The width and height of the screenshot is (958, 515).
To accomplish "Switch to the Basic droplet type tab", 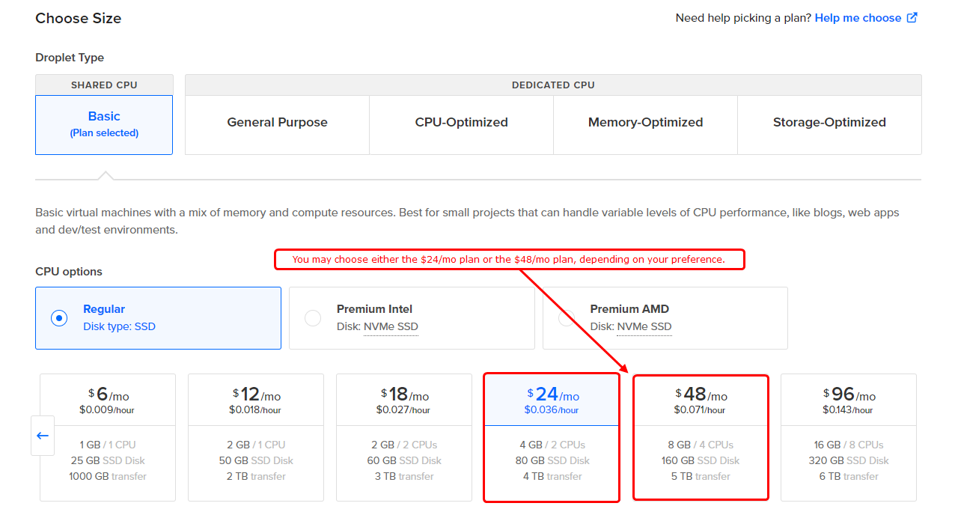I will (x=104, y=124).
